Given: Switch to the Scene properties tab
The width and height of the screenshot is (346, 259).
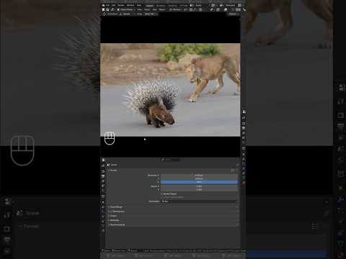Looking at the screenshot, I should (x=103, y=186).
